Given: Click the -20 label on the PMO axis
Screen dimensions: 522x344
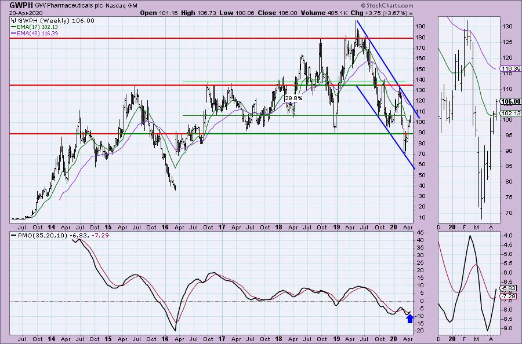Looking at the screenshot, I should pyautogui.click(x=419, y=331).
